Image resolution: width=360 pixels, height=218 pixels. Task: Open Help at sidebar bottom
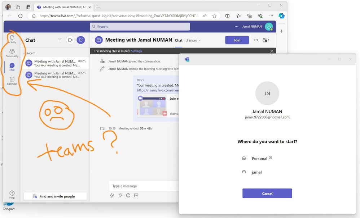point(12,195)
